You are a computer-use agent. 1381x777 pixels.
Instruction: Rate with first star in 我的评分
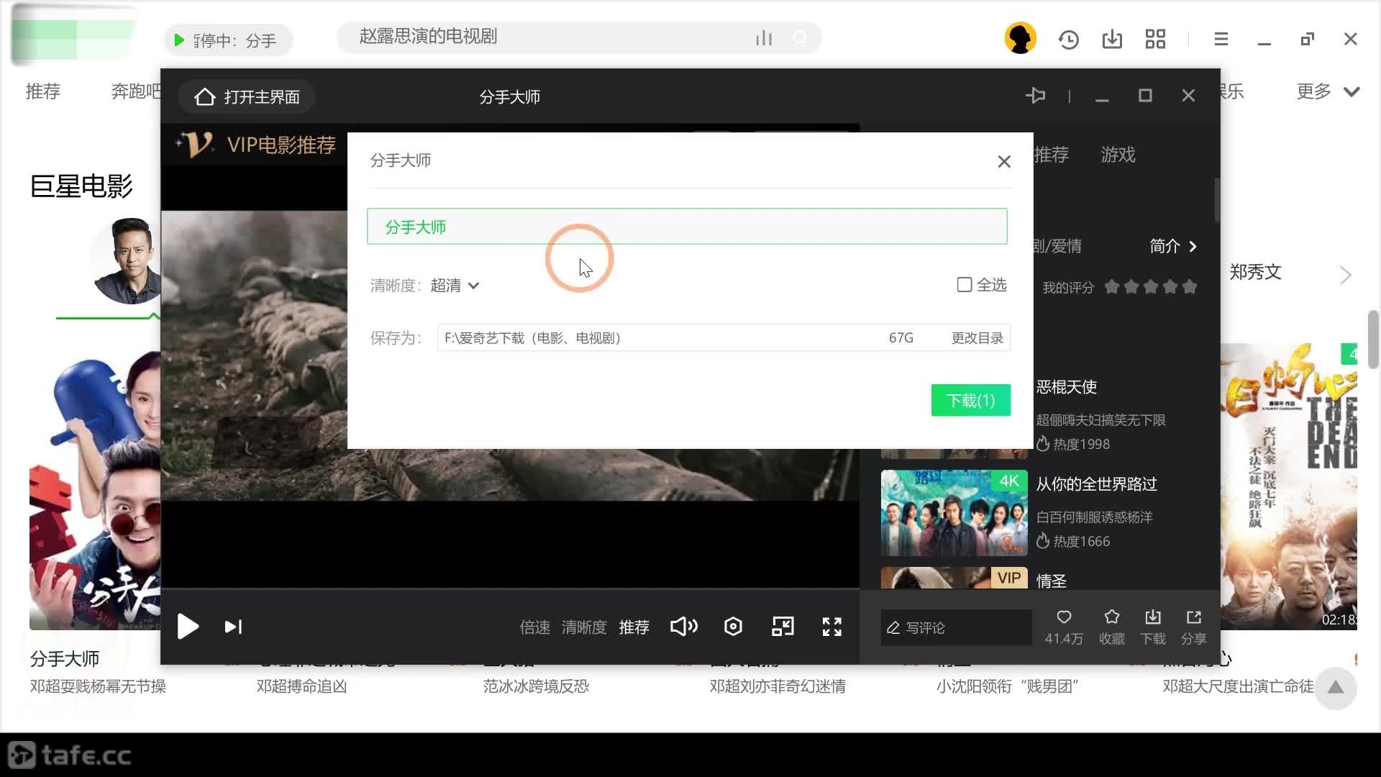pyautogui.click(x=1112, y=287)
